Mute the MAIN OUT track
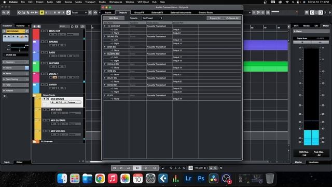This screenshot has width=332, height=187. [x=43, y=31]
